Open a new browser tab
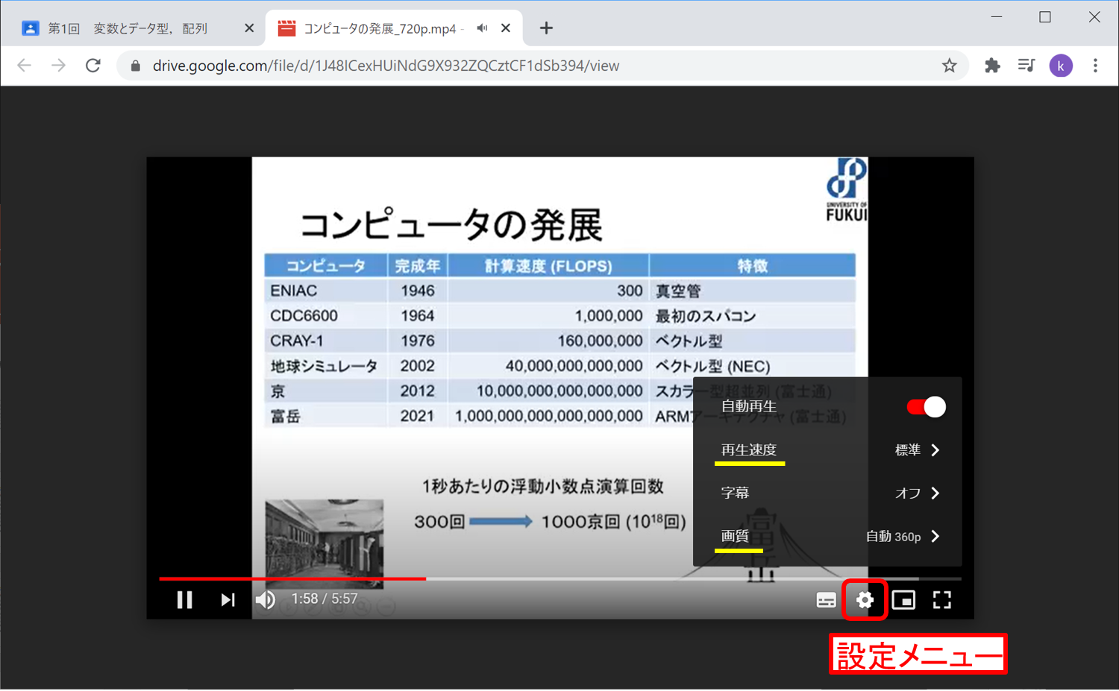Viewport: 1119px width, 691px height. (x=546, y=28)
